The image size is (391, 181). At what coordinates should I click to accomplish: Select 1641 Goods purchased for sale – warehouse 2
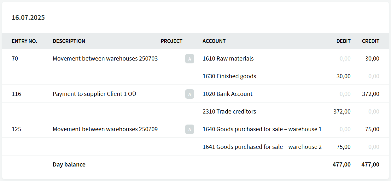[262, 147]
